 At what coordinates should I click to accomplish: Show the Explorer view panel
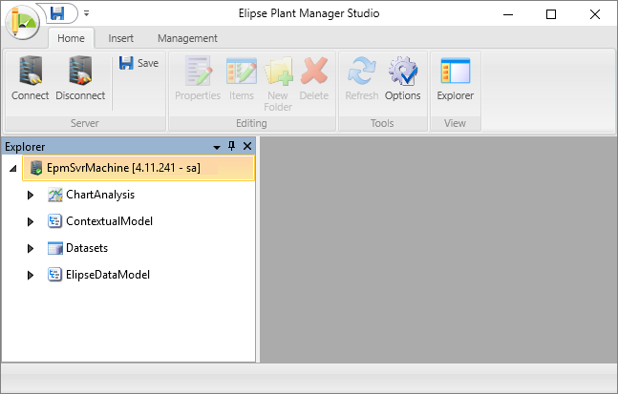click(x=455, y=78)
